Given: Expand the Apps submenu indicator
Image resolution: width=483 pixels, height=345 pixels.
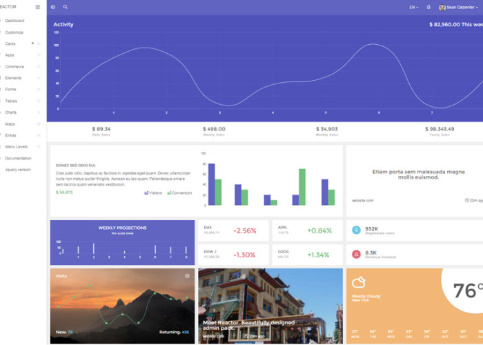Looking at the screenshot, I should click(x=39, y=55).
